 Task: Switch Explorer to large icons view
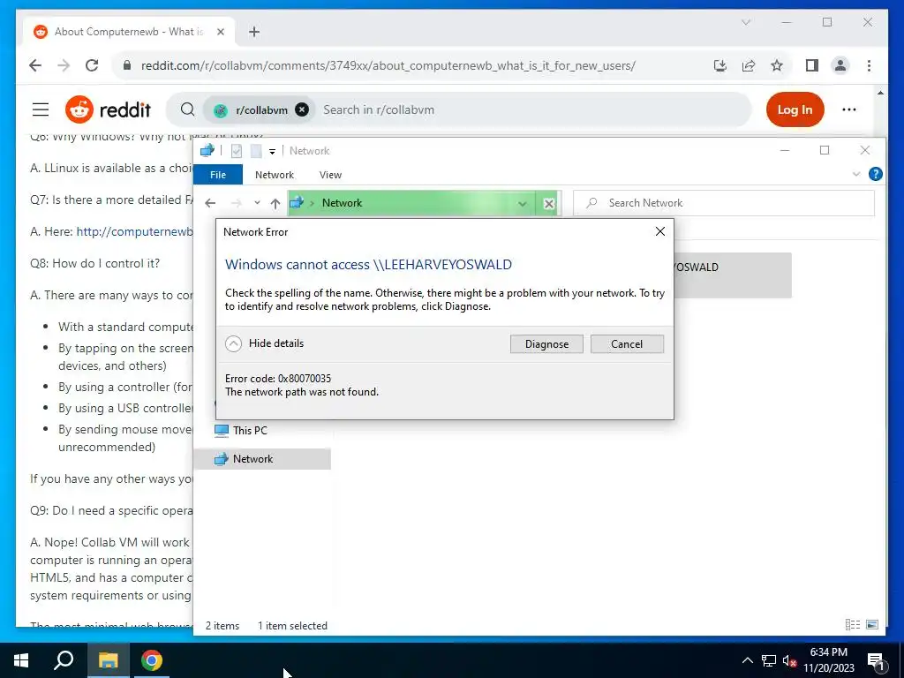pos(872,624)
